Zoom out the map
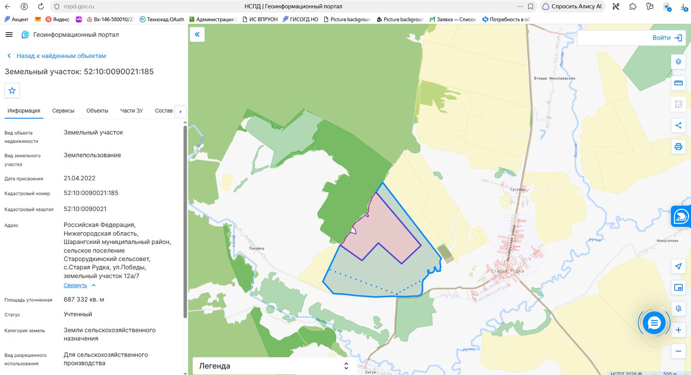 tap(678, 351)
